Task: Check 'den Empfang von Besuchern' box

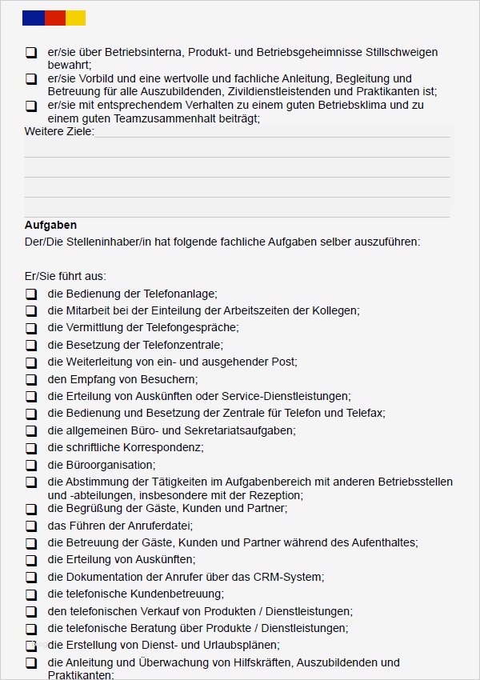Action: point(31,380)
